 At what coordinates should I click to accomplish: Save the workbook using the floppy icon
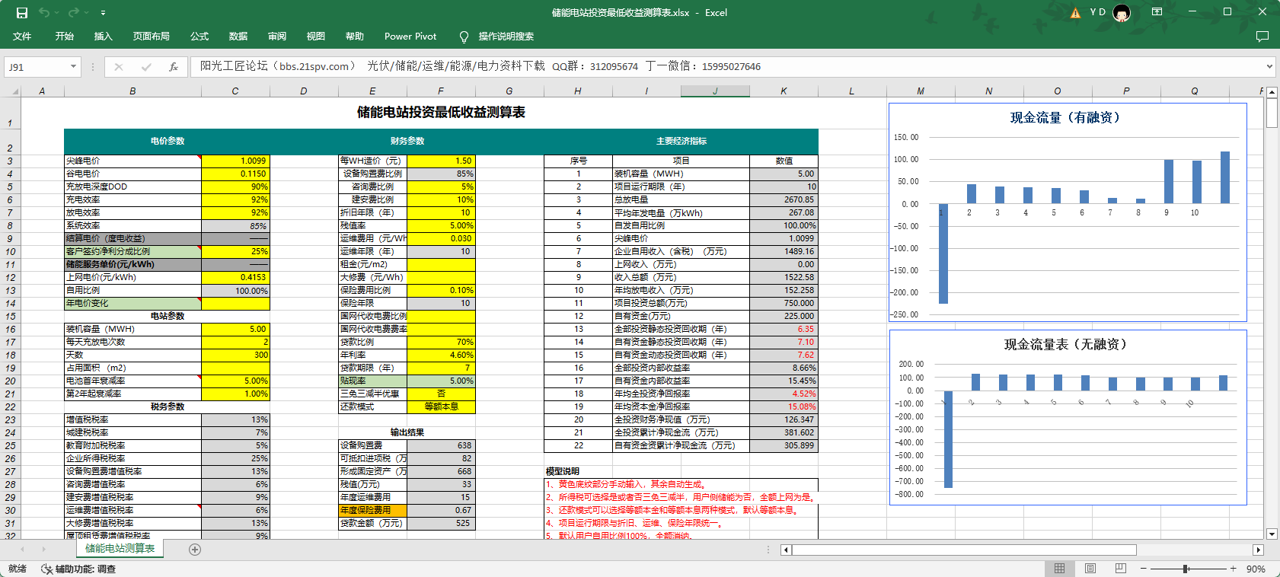(x=22, y=13)
